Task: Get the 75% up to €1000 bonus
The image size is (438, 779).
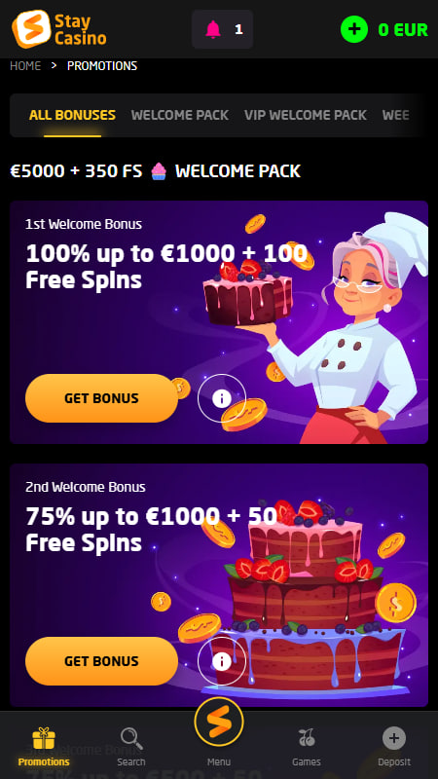Action: tap(101, 661)
